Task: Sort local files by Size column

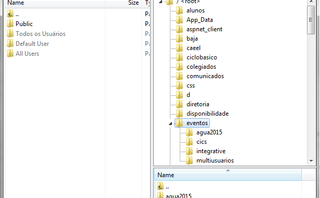Action: 123,3
